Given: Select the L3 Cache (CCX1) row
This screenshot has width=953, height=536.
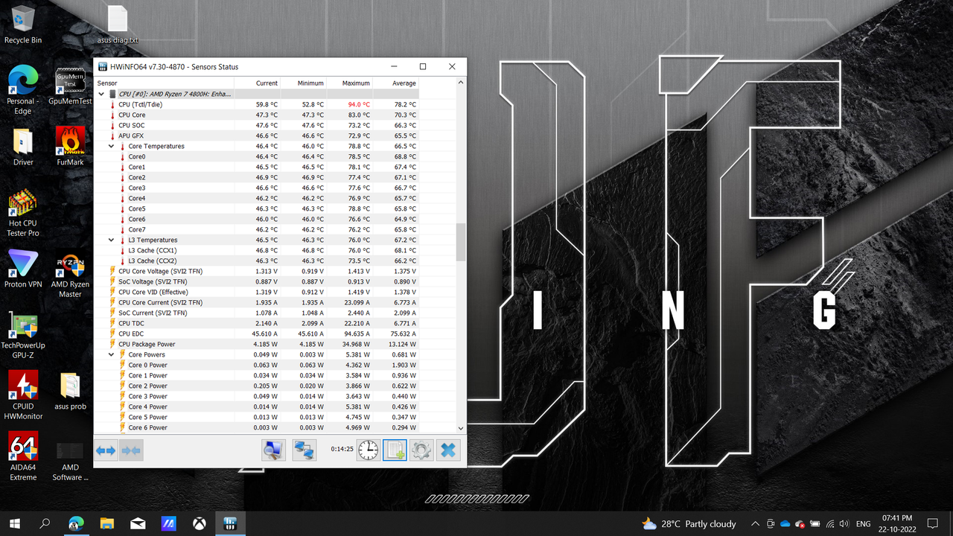Looking at the screenshot, I should (x=257, y=251).
